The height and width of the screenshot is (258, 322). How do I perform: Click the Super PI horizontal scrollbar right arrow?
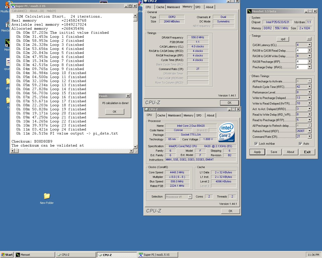point(131,151)
